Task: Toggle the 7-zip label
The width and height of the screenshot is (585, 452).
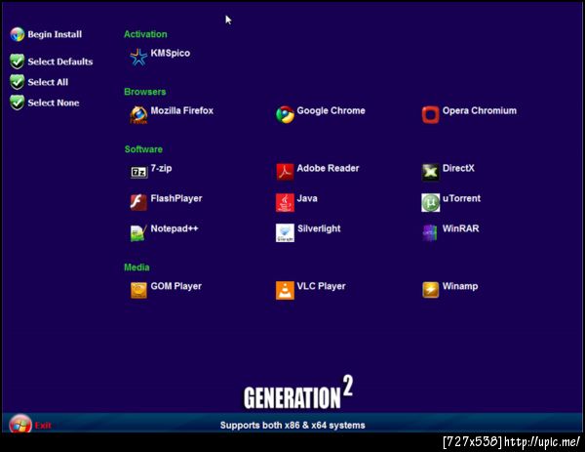Action: [x=161, y=168]
